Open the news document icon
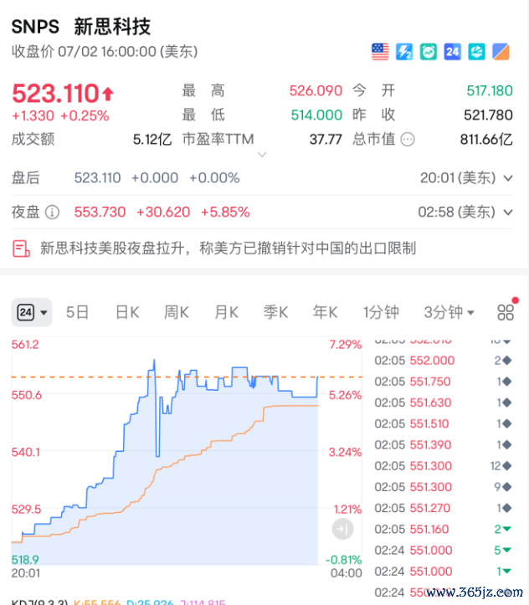 [21, 249]
